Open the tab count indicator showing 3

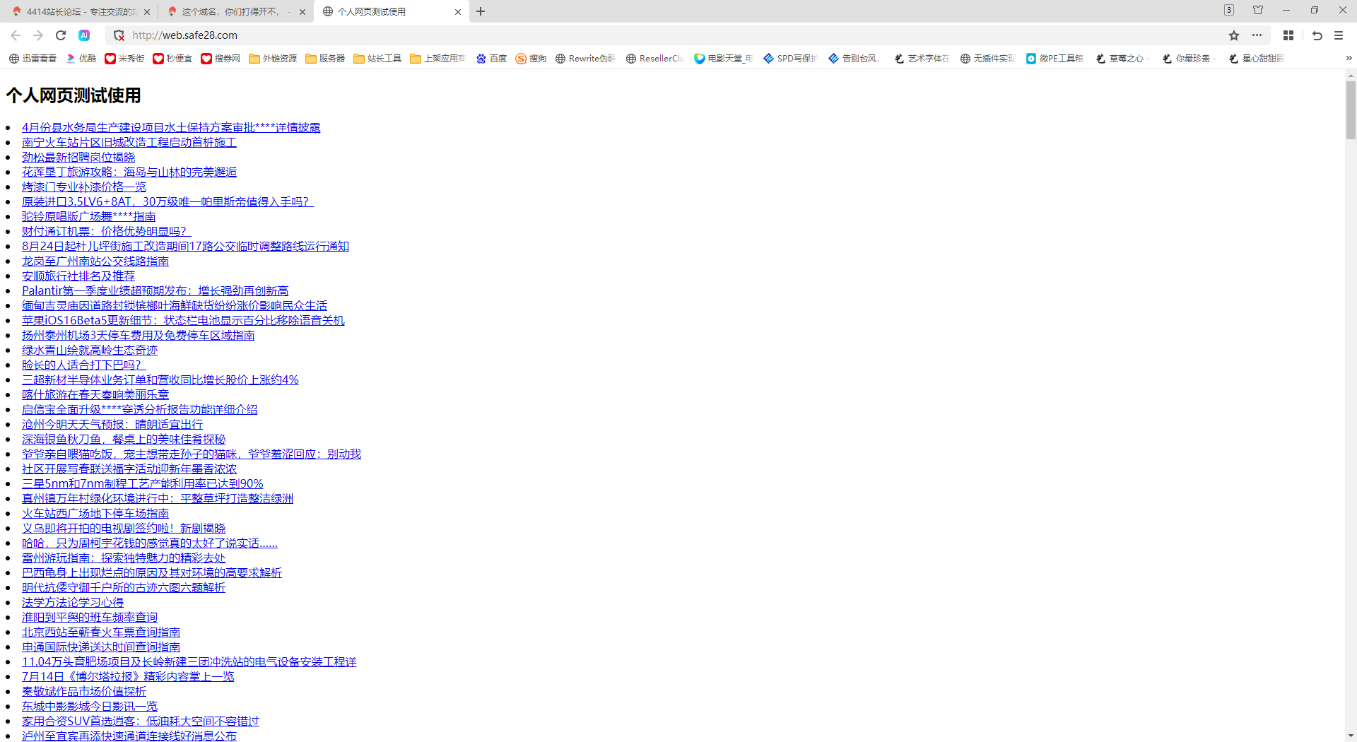(1229, 11)
